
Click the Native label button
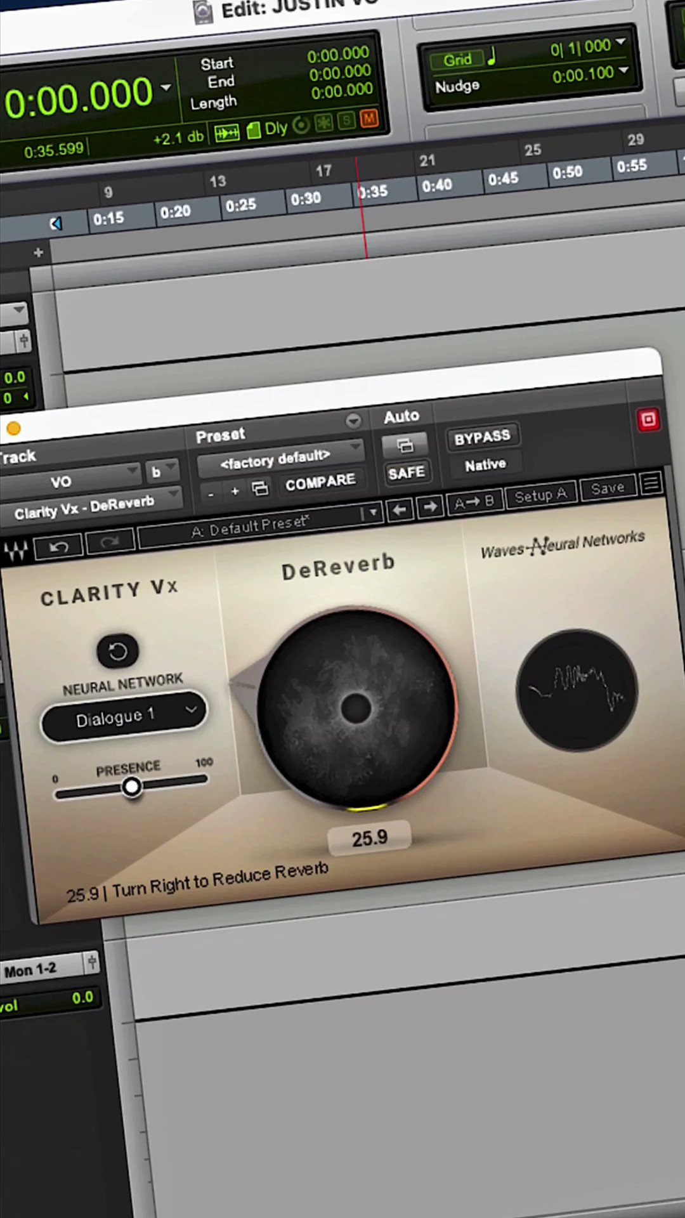click(485, 465)
